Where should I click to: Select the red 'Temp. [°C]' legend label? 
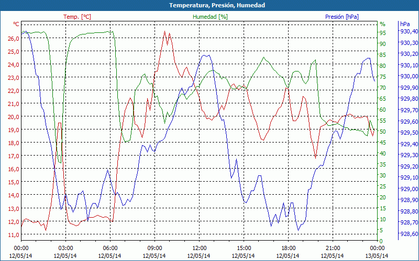(x=77, y=17)
